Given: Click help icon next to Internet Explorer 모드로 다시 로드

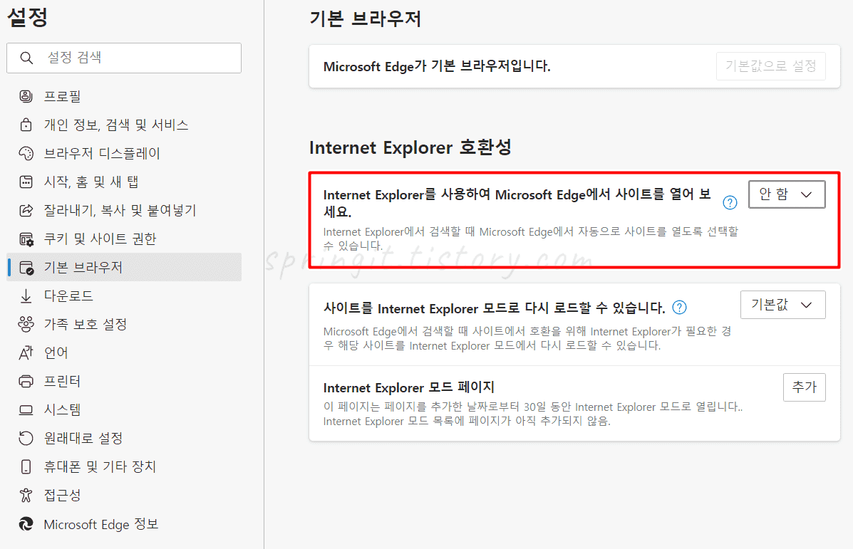Looking at the screenshot, I should 679,308.
